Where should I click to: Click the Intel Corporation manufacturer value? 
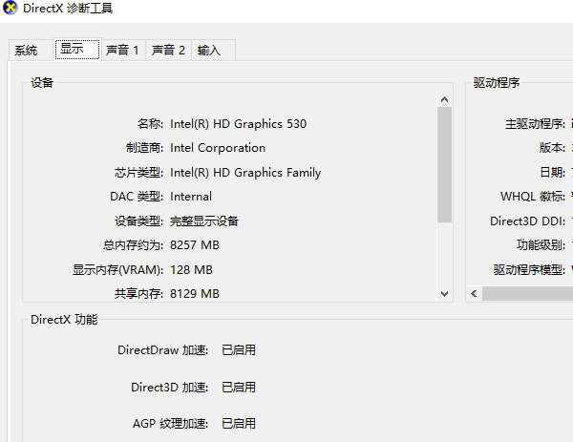click(x=218, y=148)
